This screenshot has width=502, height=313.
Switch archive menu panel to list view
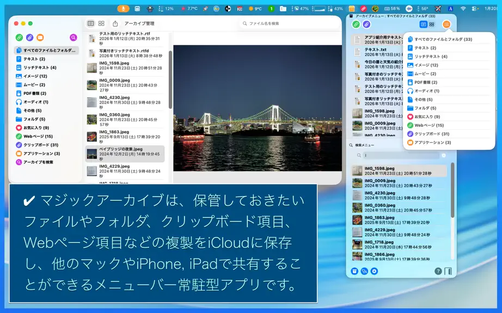pyautogui.click(x=423, y=24)
